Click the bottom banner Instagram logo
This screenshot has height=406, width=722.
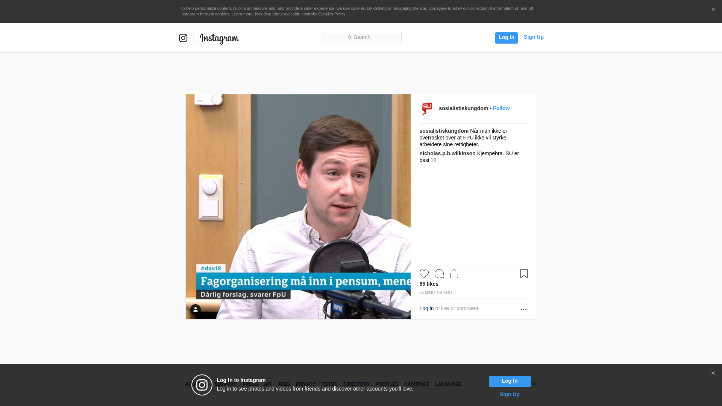pyautogui.click(x=202, y=385)
